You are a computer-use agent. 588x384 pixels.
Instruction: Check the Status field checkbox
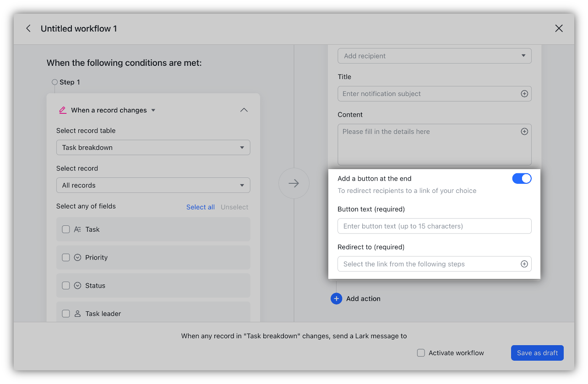pos(66,286)
